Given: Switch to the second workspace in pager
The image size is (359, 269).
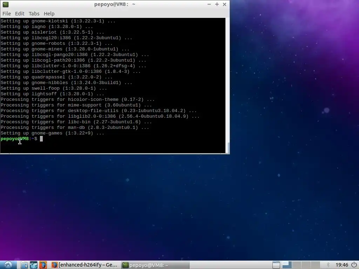Looking at the screenshot, I should [297, 265].
